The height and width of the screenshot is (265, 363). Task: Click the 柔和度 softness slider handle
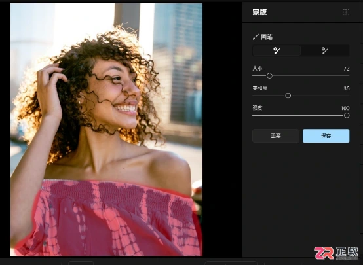288,96
